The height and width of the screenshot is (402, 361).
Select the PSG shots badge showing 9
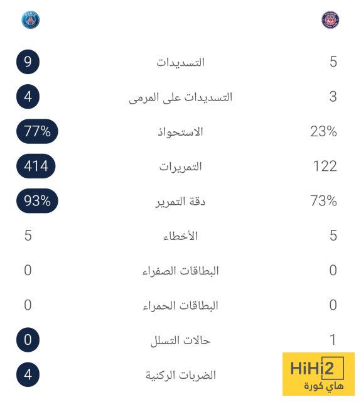click(28, 62)
